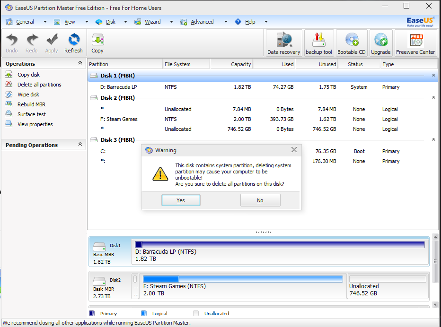Expand the Advanced dropdown arrow
441x327 pixels.
[226, 22]
